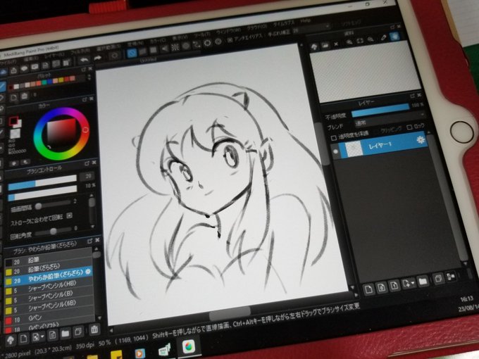Screen dimensions: 479x359
Task: Click the zoom in icon in the reference panel
Action: (x=349, y=42)
